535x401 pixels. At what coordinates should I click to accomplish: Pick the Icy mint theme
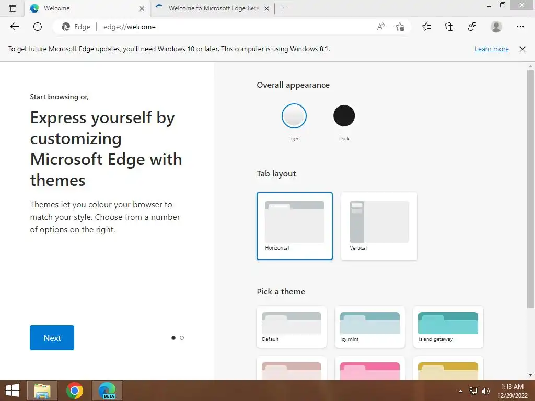pyautogui.click(x=370, y=327)
